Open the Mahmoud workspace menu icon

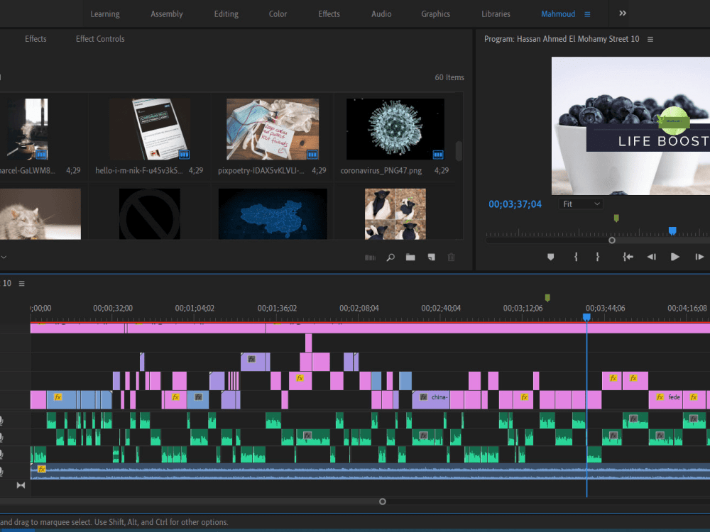587,14
